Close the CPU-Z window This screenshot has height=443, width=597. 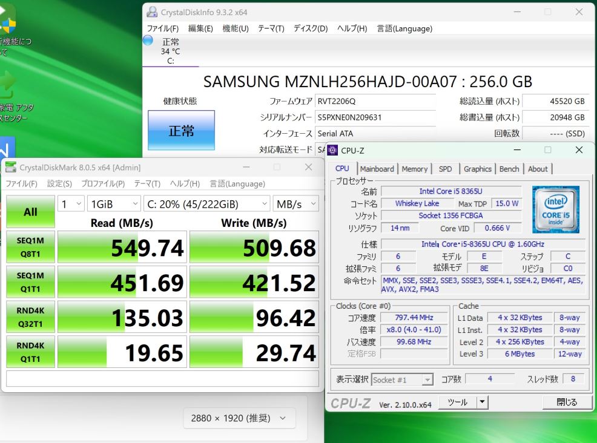(x=579, y=150)
